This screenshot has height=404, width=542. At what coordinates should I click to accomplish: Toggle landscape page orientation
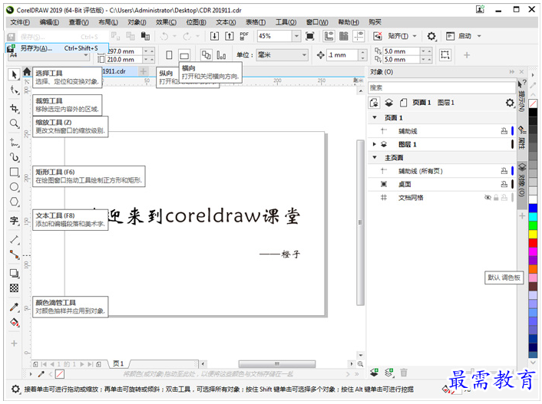pyautogui.click(x=184, y=55)
